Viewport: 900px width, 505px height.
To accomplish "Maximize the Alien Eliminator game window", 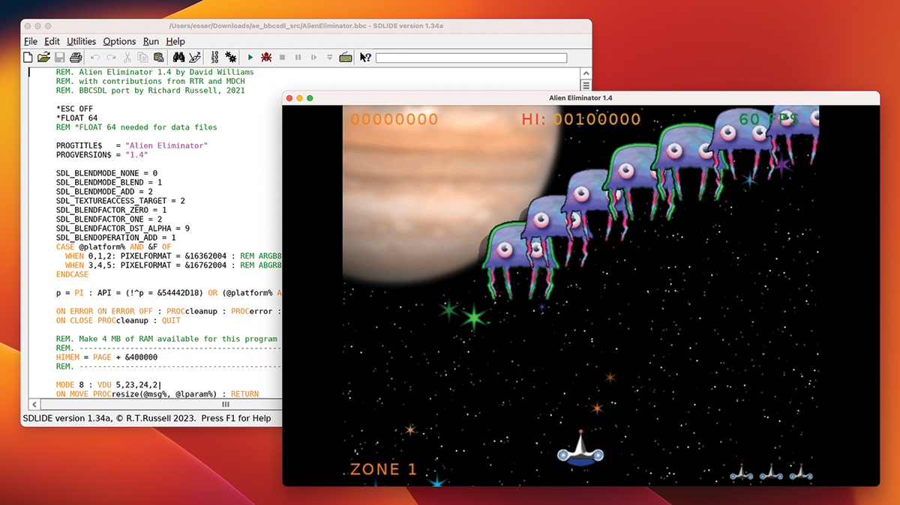I will (x=309, y=98).
